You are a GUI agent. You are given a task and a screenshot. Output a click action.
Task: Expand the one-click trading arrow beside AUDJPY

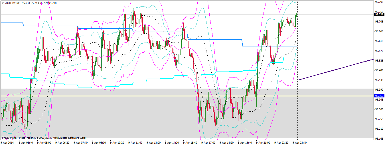(x=3, y=3)
